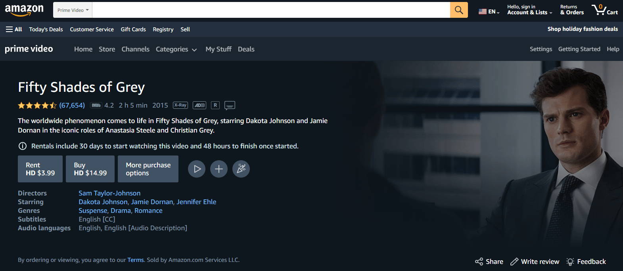Image resolution: width=623 pixels, height=271 pixels.
Task: Click Today's Deals
Action: tap(46, 29)
